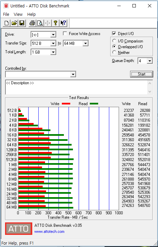The height and width of the screenshot is (247, 158).
Task: Click the Description scrollbar up arrow
Action: tap(150, 83)
